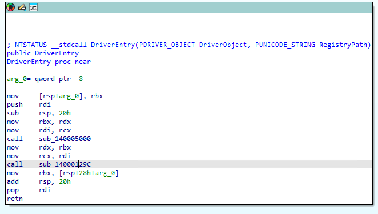The width and height of the screenshot is (378, 214).
Task: Click the node color palette icon
Action: pos(11,7)
